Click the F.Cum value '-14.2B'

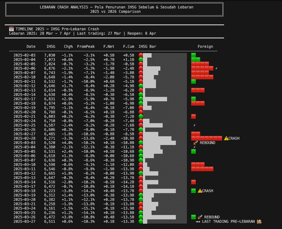point(128,182)
